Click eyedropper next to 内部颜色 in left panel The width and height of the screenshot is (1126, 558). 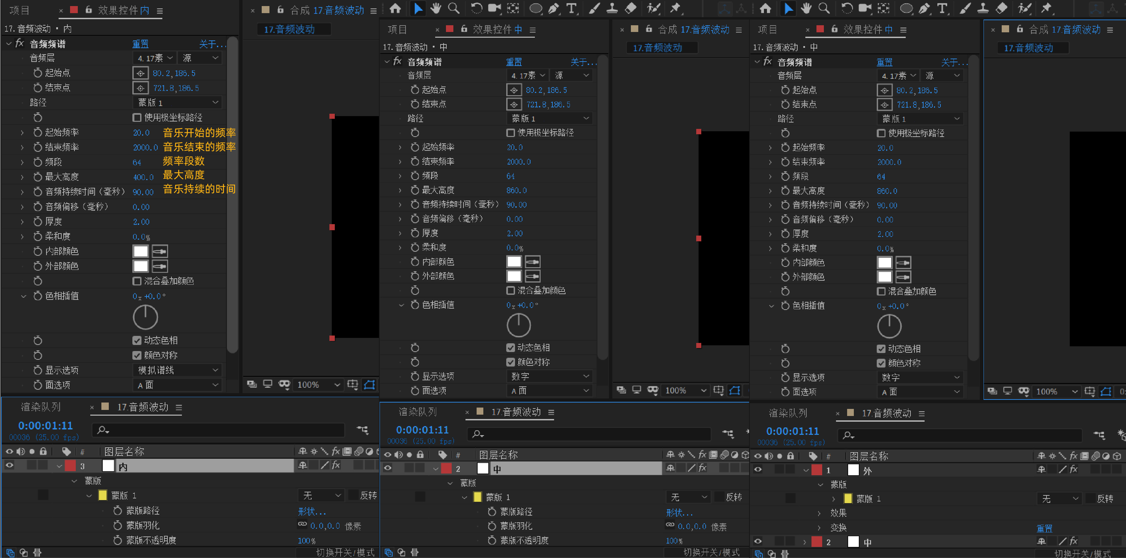pyautogui.click(x=160, y=251)
